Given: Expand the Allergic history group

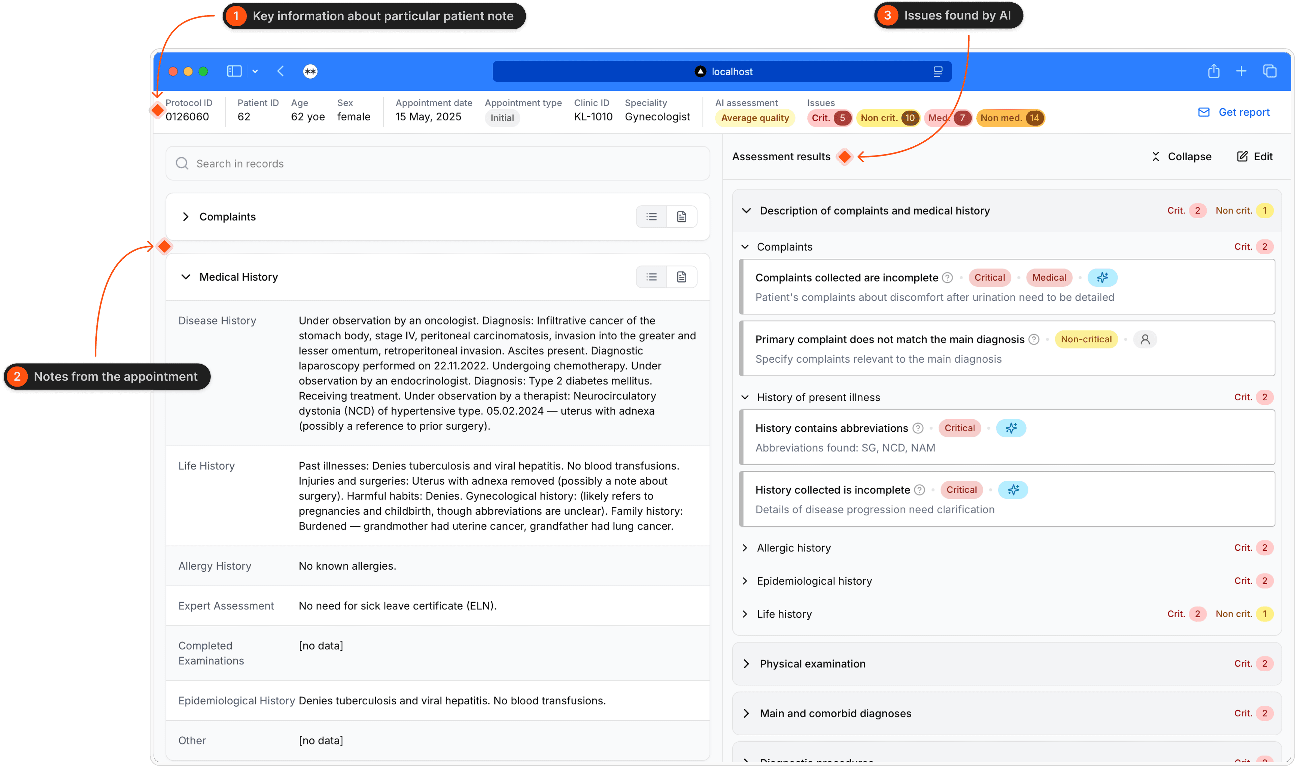Looking at the screenshot, I should coord(745,548).
